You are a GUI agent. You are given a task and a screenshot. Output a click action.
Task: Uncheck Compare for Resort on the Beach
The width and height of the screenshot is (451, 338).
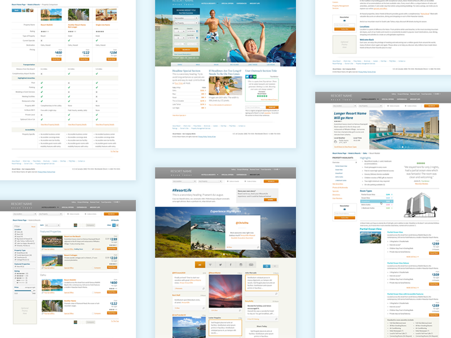93,249
